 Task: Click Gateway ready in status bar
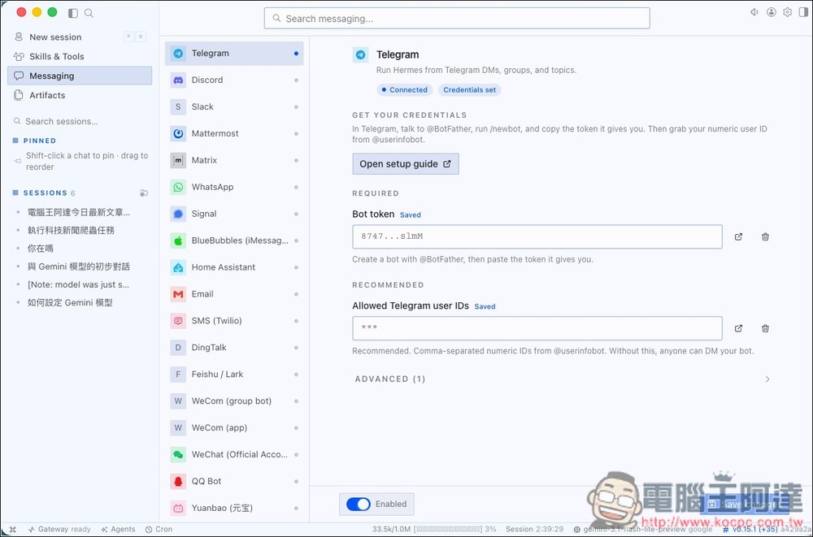tap(59, 529)
